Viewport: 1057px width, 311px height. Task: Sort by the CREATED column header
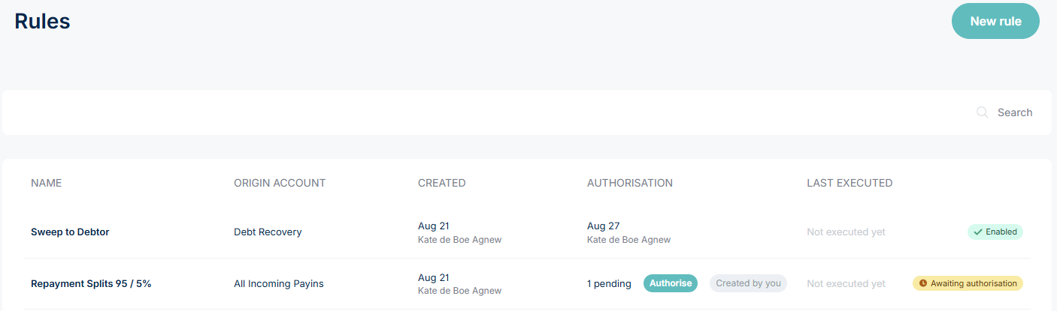(442, 183)
